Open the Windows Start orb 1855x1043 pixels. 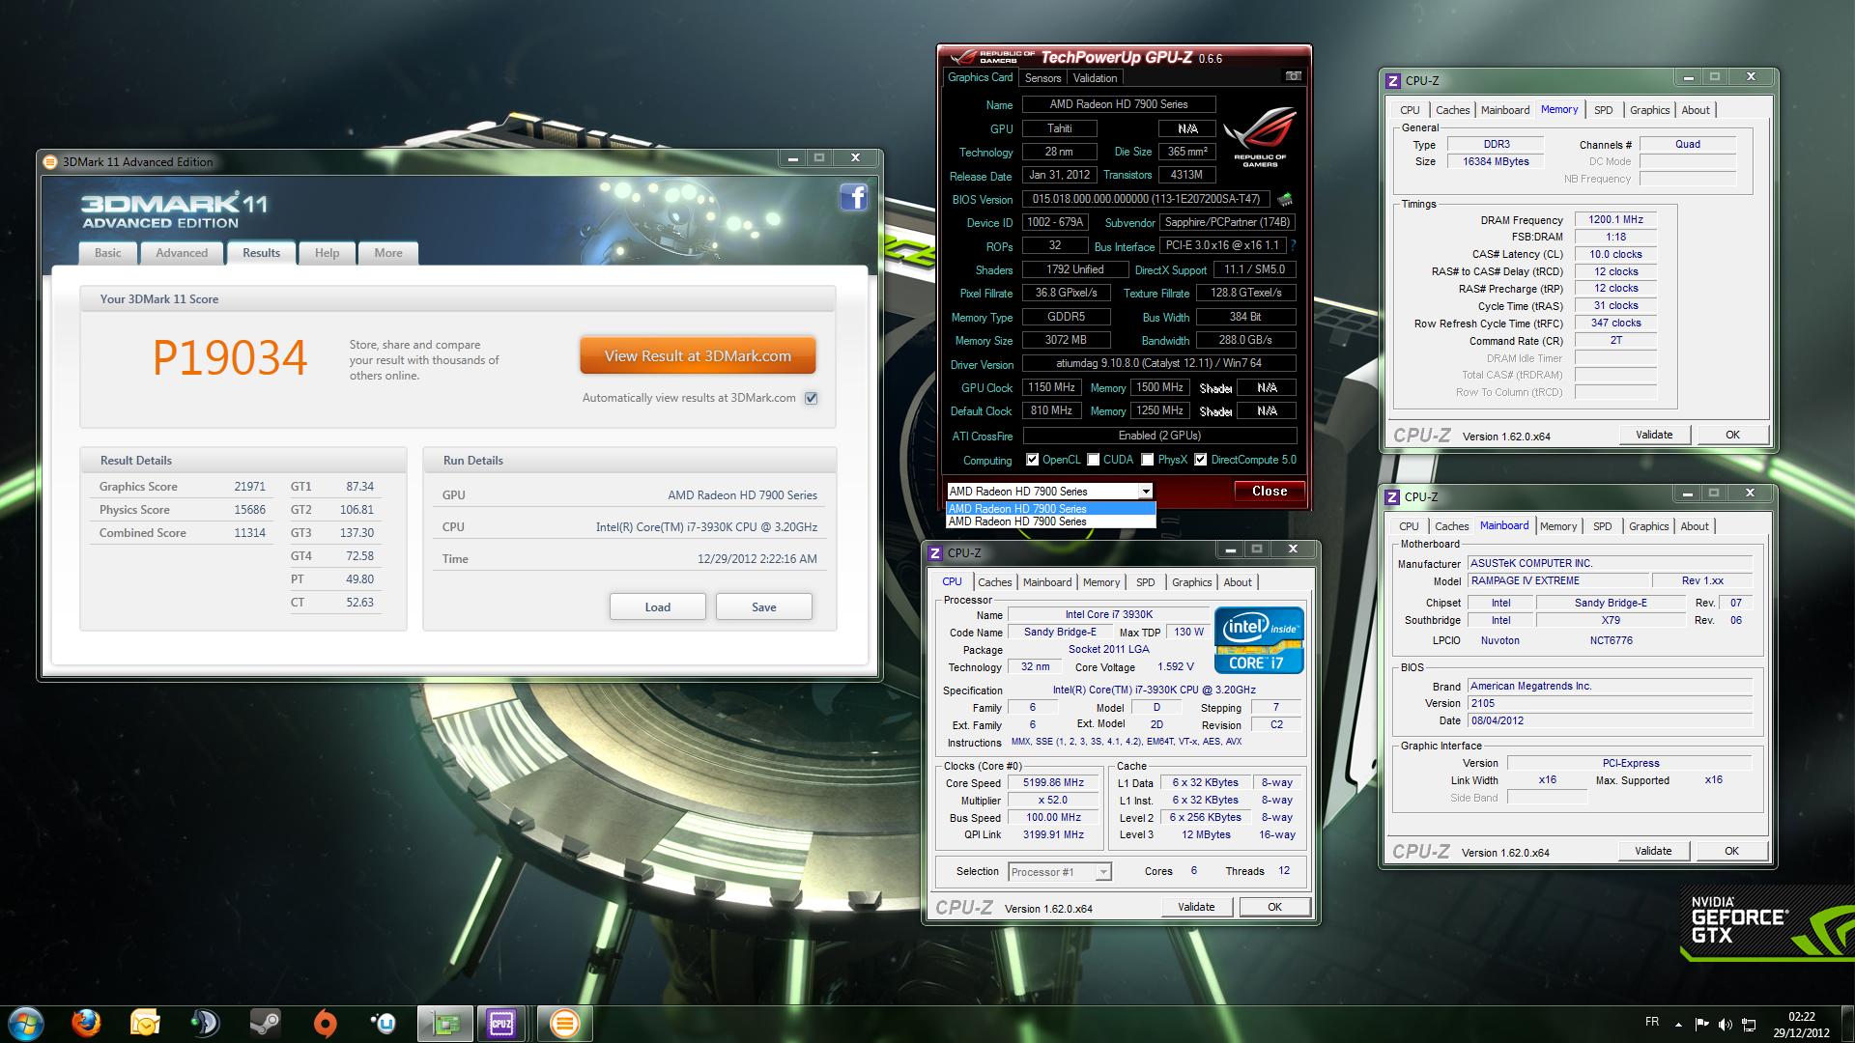pos(25,1024)
